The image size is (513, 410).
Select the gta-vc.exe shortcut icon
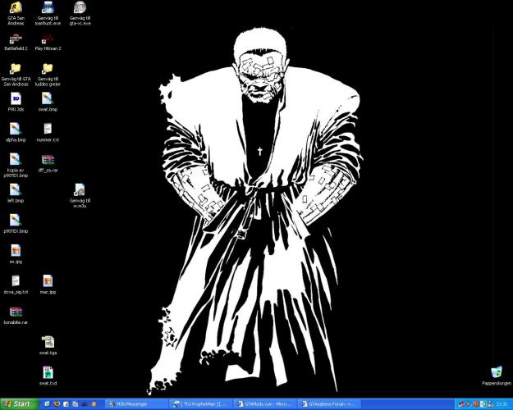pyautogui.click(x=80, y=9)
